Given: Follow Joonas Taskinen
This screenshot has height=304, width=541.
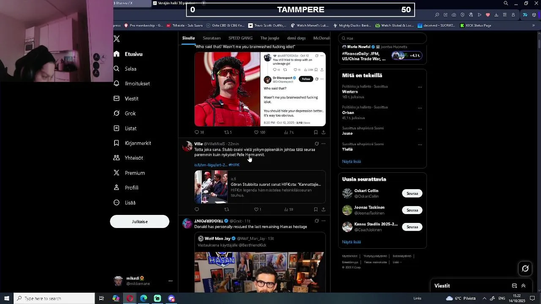Looking at the screenshot, I should [412, 210].
